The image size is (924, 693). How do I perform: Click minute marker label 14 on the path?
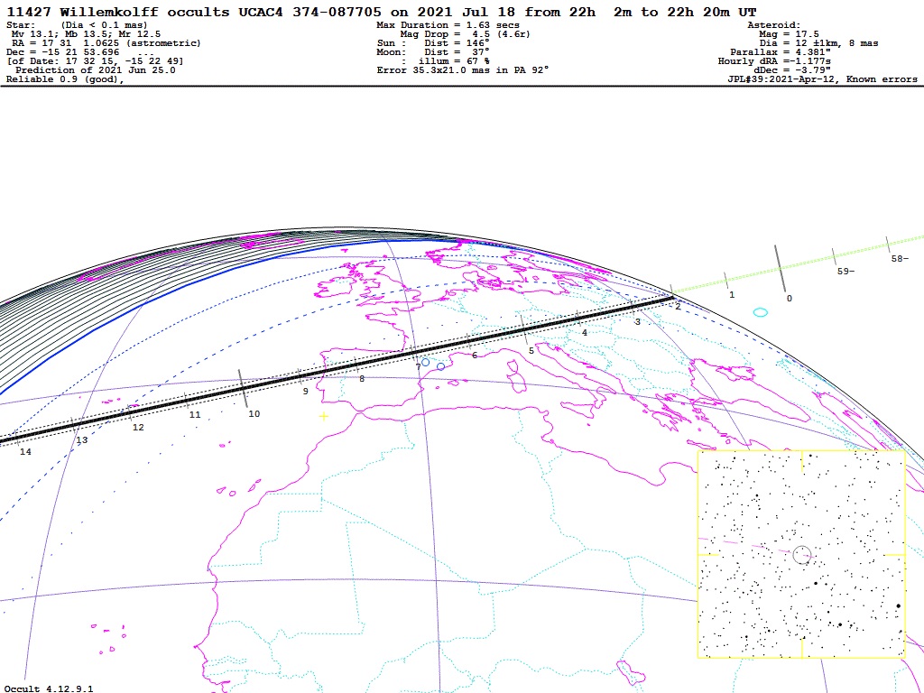tap(25, 451)
